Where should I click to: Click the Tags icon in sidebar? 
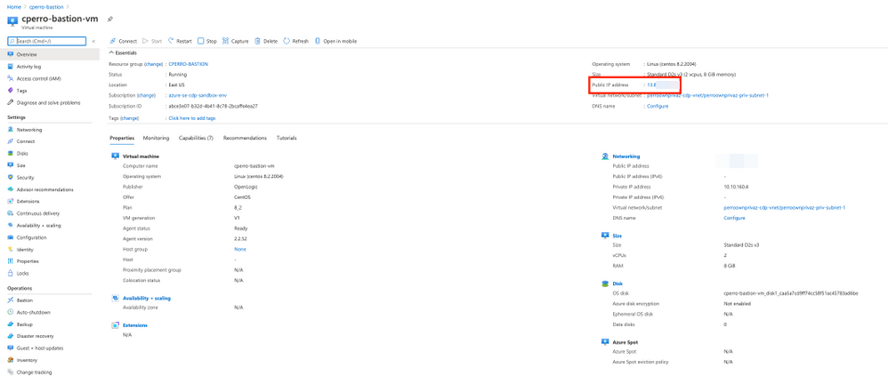(x=10, y=91)
